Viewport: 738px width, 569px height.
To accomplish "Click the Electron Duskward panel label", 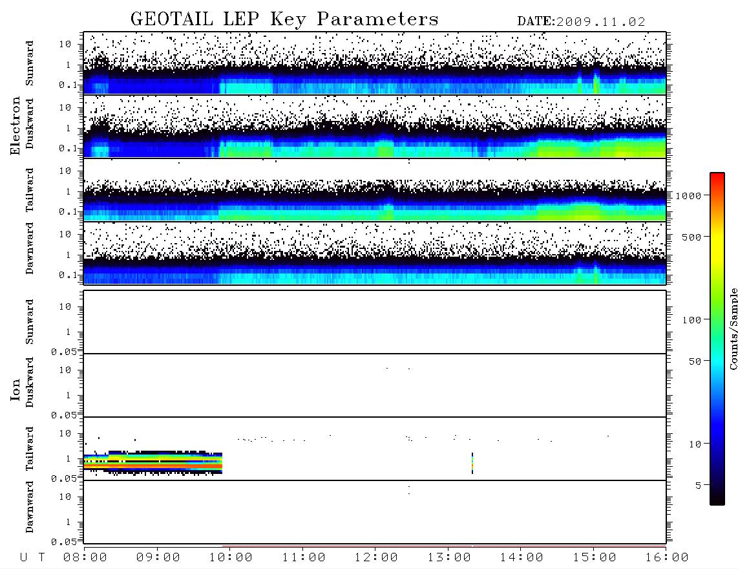I will [30, 123].
